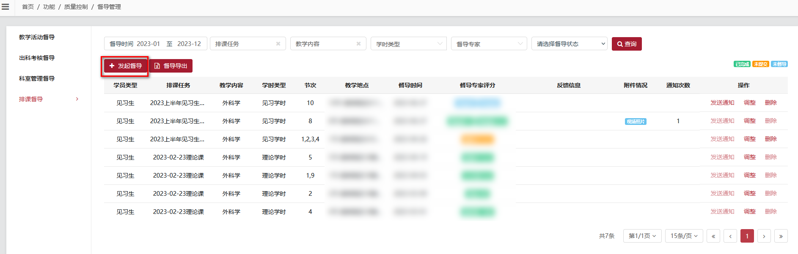Viewport: 798px width, 254px height.
Task: Click 质量控制 in the breadcrumb
Action: tap(76, 7)
